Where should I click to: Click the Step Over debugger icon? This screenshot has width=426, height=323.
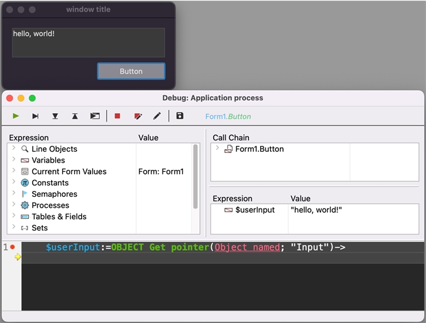click(x=35, y=116)
